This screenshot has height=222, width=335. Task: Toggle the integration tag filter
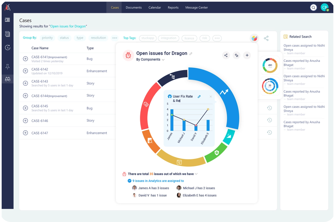coord(168,38)
